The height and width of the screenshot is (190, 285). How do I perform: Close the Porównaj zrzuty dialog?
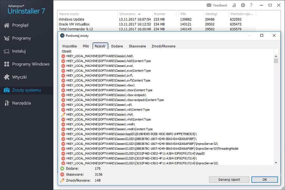tap(274, 35)
